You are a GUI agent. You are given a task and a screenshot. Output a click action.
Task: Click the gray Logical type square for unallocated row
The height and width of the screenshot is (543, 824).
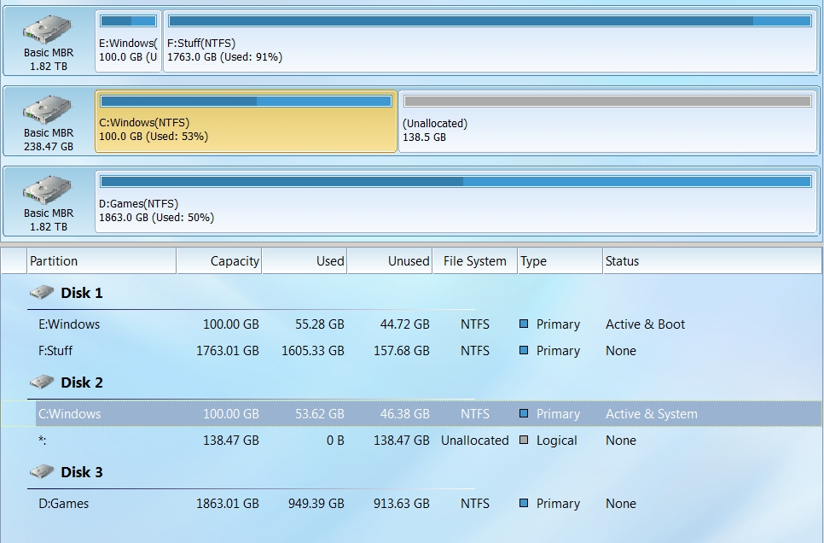524,440
